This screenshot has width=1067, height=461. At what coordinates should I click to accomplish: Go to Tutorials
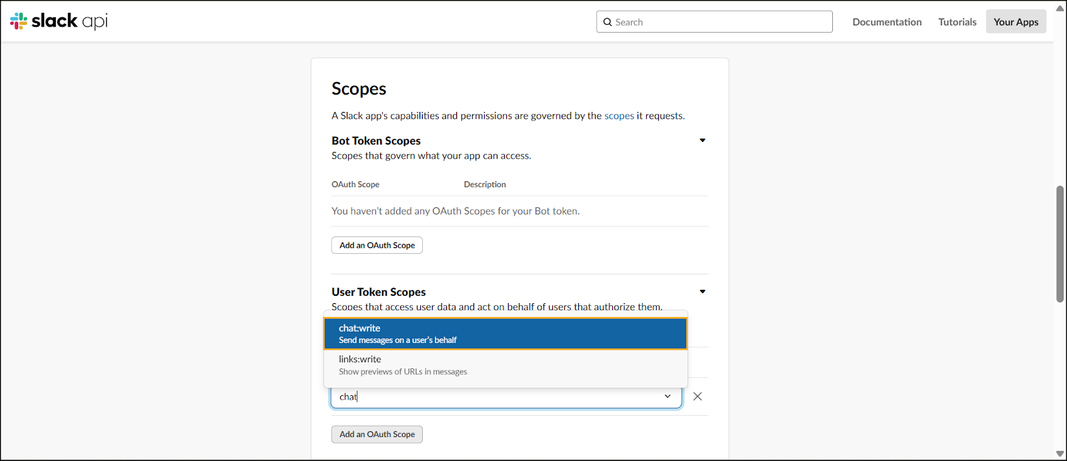[957, 22]
